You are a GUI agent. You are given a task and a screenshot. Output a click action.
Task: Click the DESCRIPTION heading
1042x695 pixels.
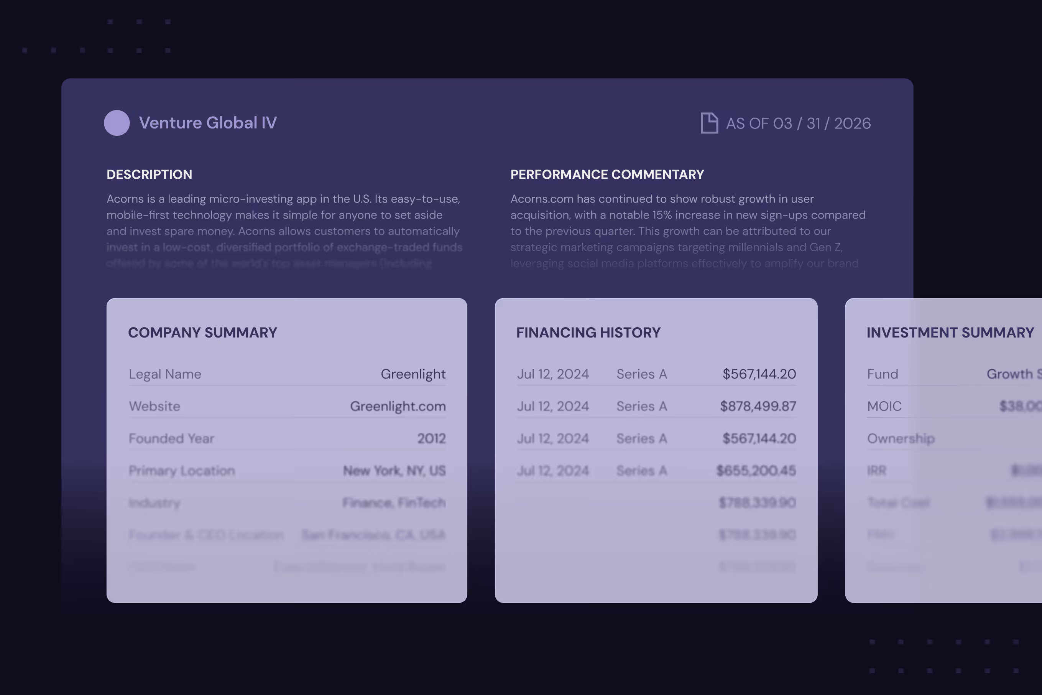[x=149, y=174]
